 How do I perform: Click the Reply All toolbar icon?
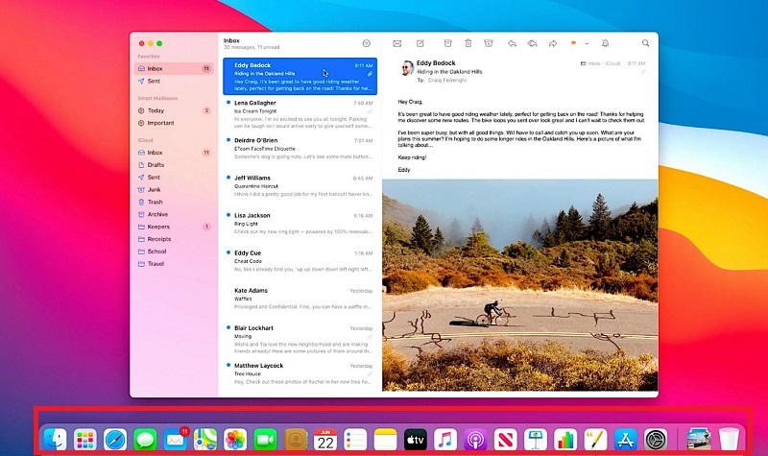pyautogui.click(x=533, y=43)
